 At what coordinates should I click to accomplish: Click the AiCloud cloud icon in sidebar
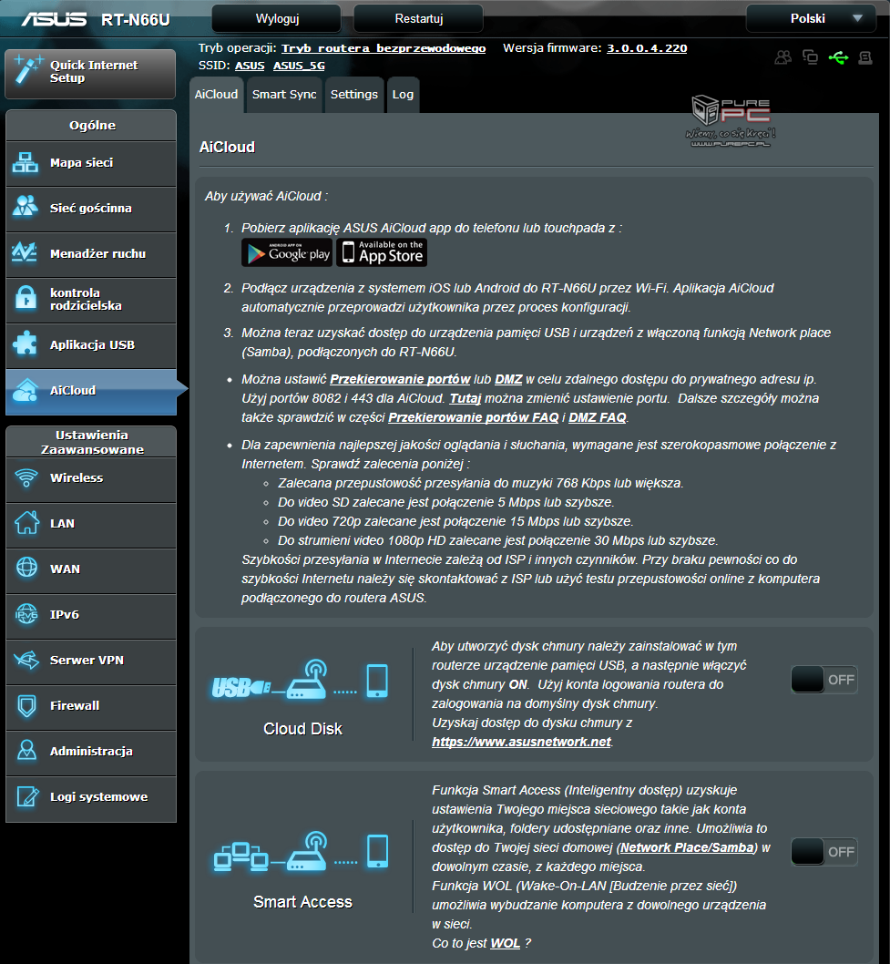(26, 390)
